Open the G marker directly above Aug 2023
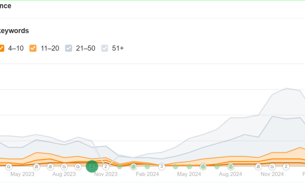 [x=64, y=166]
